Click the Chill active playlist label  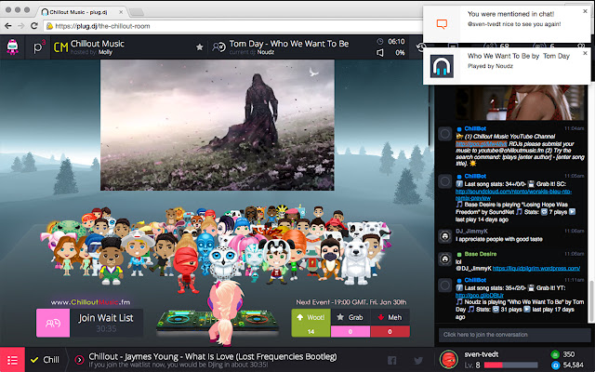(x=51, y=360)
